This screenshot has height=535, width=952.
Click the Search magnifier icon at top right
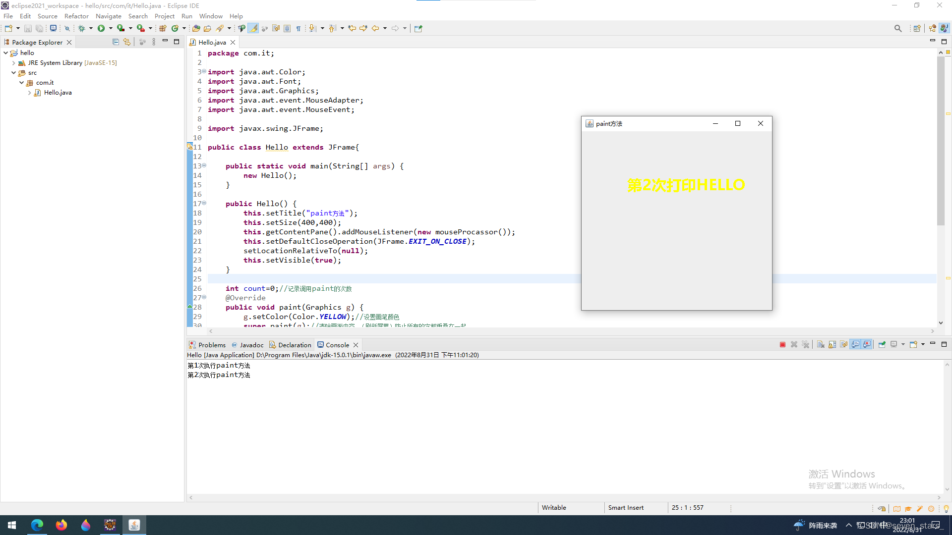tap(897, 28)
